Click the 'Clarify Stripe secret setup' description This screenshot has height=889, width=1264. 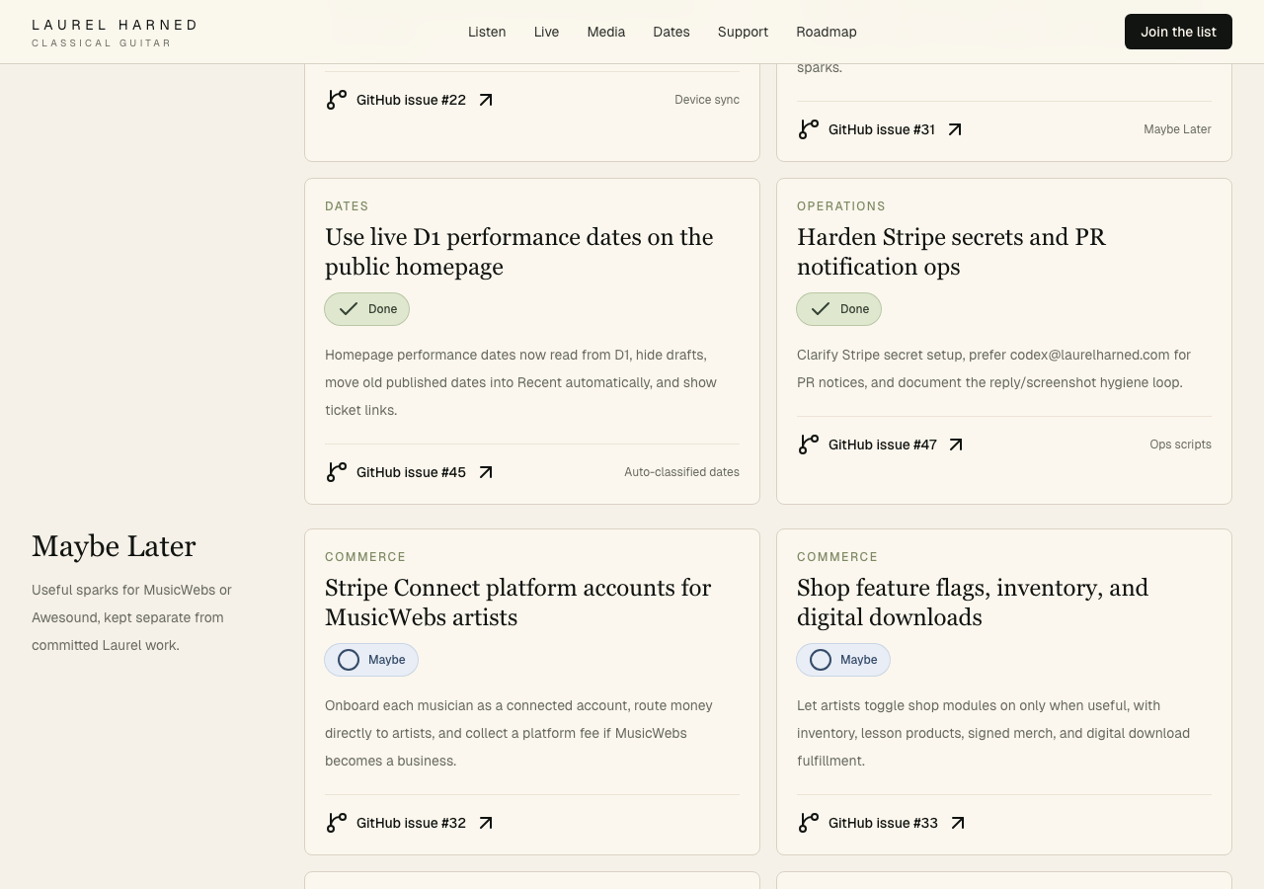tap(993, 368)
